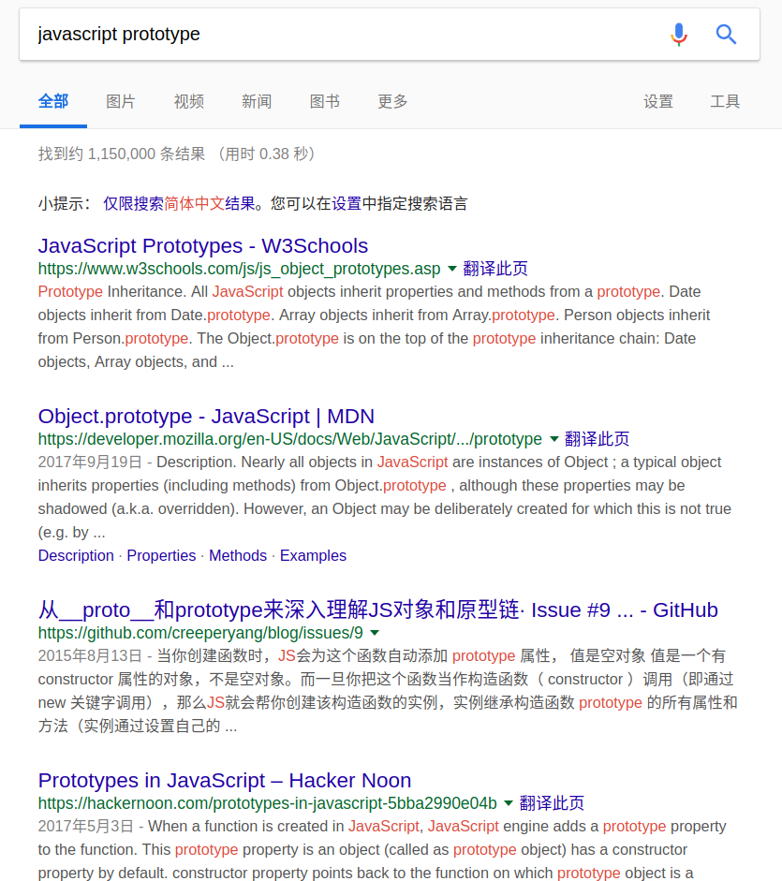Open 设置 in the search toolbar
This screenshot has width=782, height=881.
(x=658, y=102)
